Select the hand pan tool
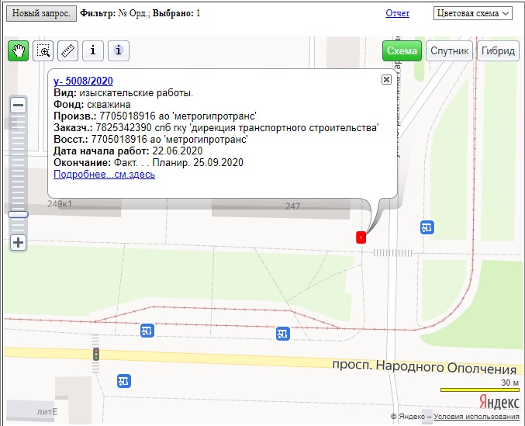525x426 pixels. coord(18,50)
